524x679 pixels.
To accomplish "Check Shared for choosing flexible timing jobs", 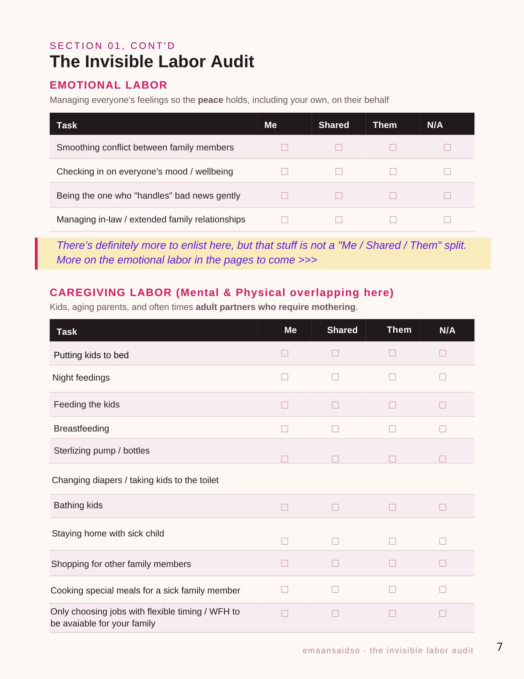I will click(335, 613).
